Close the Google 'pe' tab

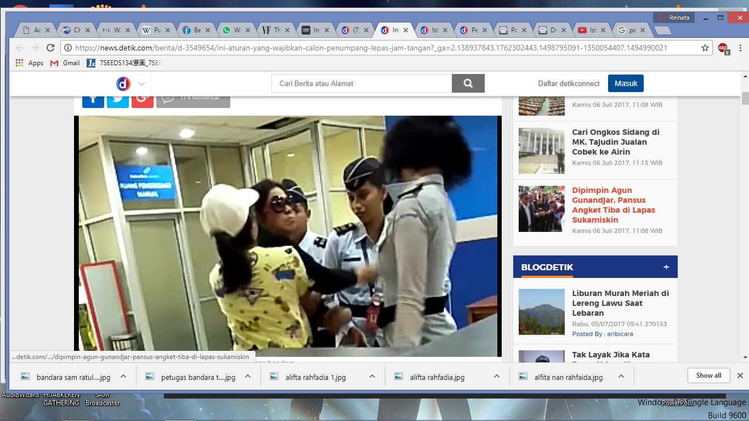click(643, 30)
